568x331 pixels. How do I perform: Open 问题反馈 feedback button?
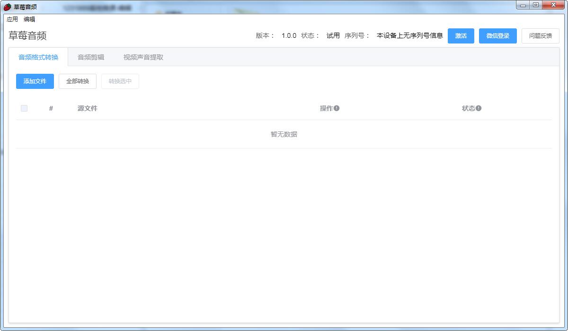(x=540, y=36)
